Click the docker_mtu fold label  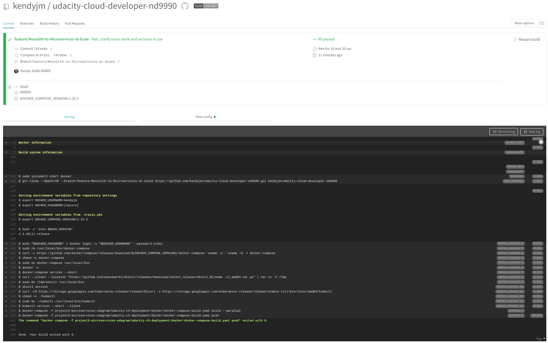[515, 166]
